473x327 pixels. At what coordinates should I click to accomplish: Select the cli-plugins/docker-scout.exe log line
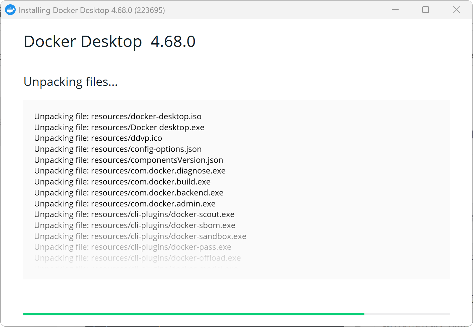coord(134,214)
